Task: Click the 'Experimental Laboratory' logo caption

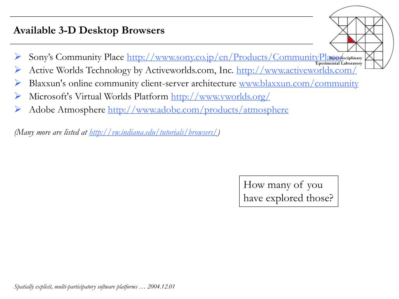Action: point(339,63)
